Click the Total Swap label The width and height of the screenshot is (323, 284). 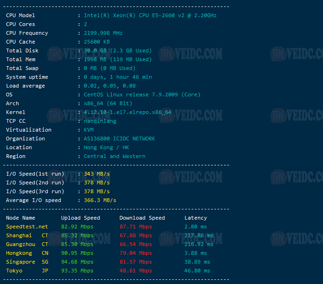pyautogui.click(x=22, y=69)
